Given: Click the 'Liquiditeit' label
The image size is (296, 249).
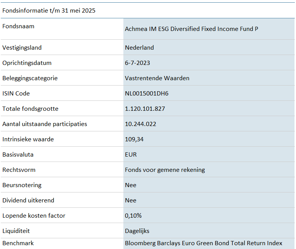Looking at the screenshot, I should (16, 231).
